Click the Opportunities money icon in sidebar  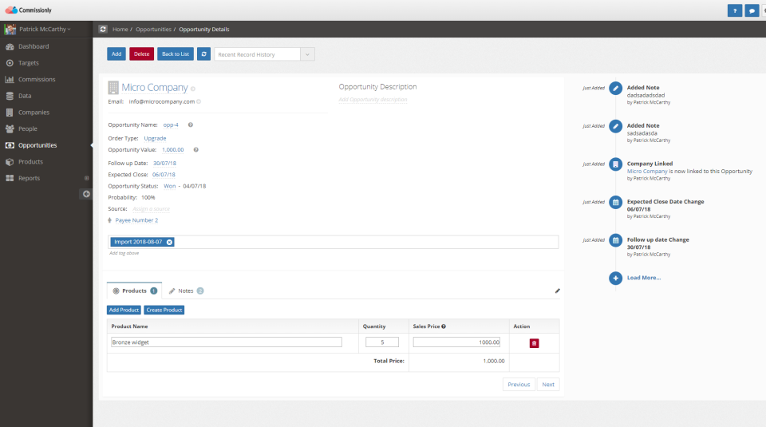[10, 145]
